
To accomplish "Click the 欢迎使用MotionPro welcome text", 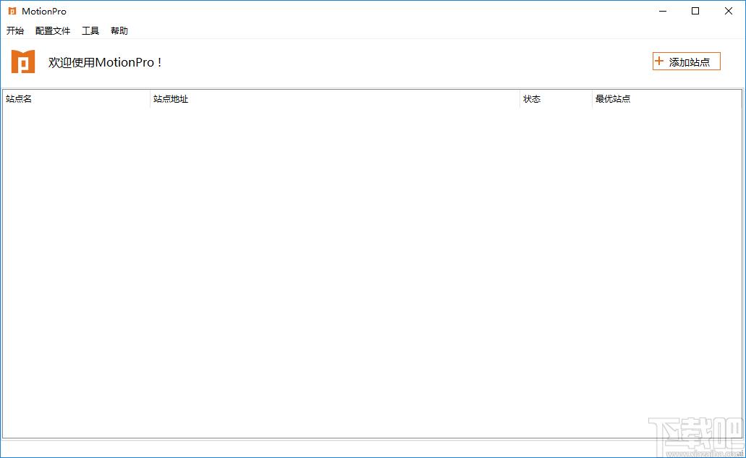I will pos(105,62).
